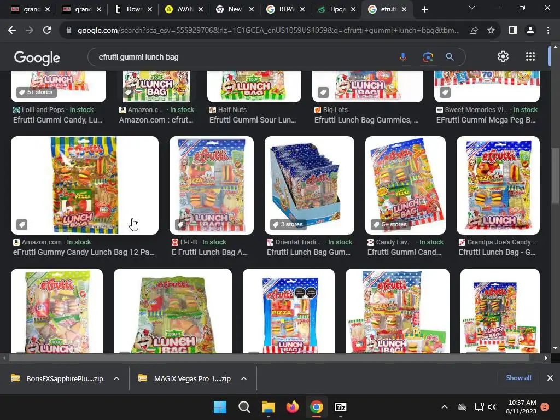
Task: Open the Chrome profile avatar
Action: click(x=530, y=31)
